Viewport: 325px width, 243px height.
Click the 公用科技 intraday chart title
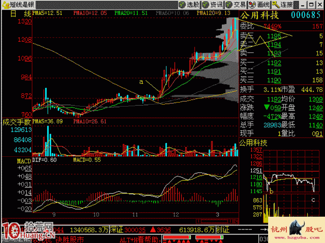(x=253, y=143)
